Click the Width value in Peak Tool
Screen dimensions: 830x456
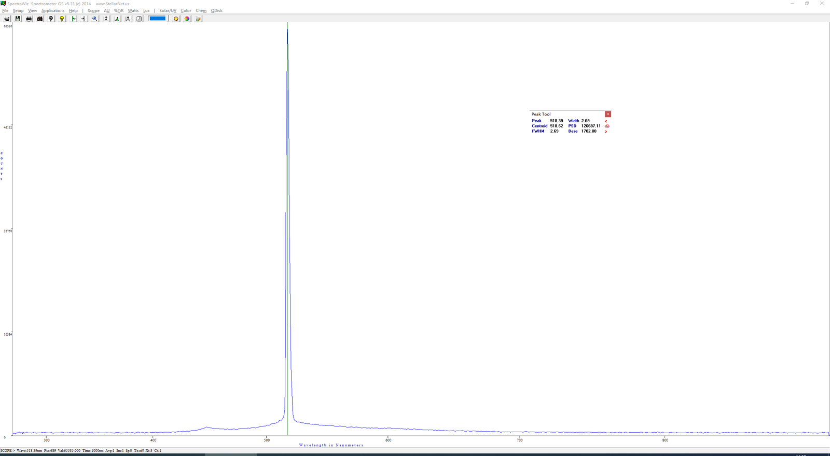pyautogui.click(x=586, y=121)
